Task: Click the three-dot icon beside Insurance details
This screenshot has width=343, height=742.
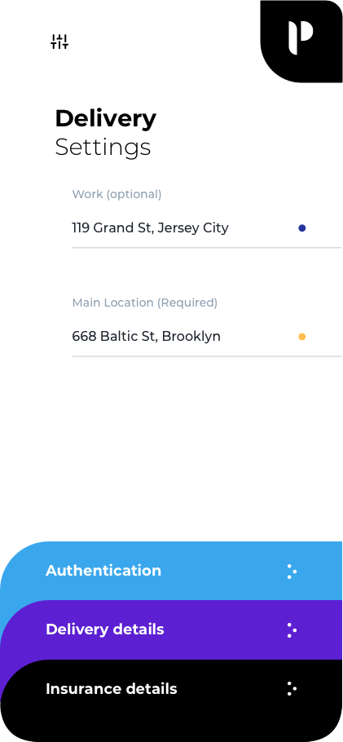Action: 292,688
